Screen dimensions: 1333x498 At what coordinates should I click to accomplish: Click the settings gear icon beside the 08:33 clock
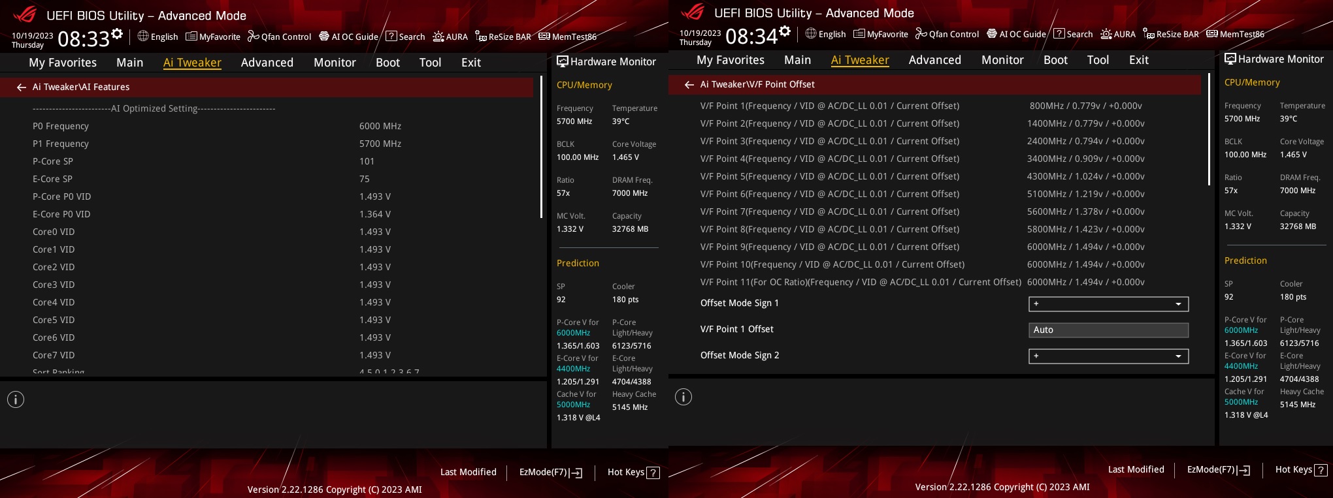click(x=117, y=33)
